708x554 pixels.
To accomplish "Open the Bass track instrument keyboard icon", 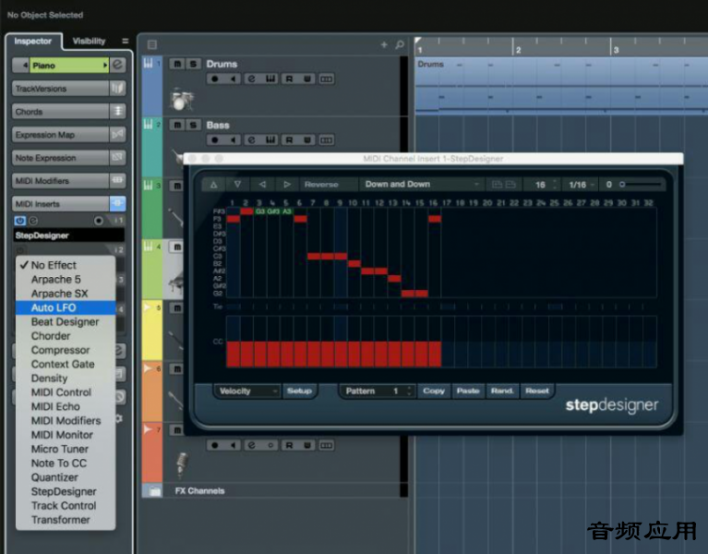I will [x=270, y=140].
